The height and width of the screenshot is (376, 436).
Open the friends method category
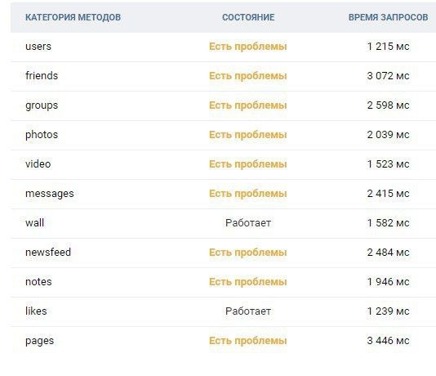[x=42, y=76]
